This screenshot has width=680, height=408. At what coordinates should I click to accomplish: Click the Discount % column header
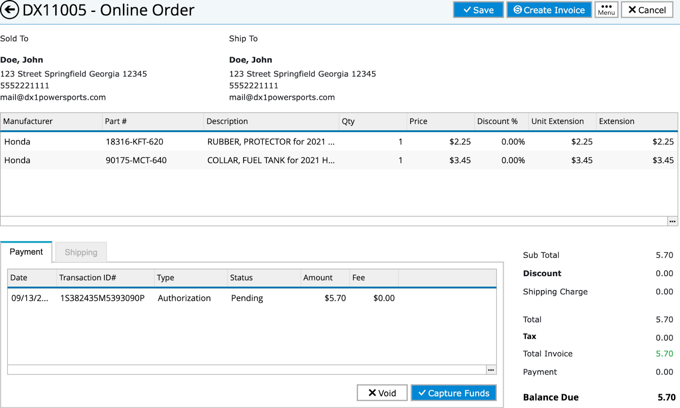click(x=501, y=121)
